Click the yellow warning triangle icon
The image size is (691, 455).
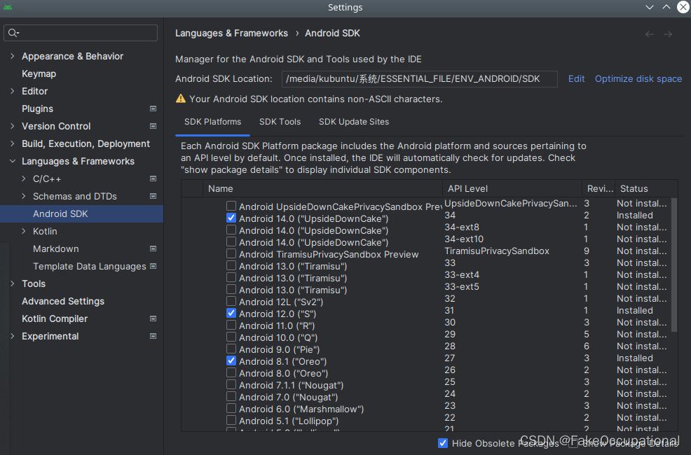(x=181, y=99)
